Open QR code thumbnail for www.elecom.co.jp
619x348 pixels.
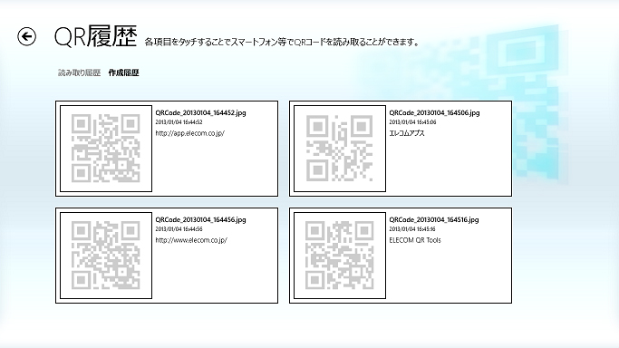coord(106,256)
